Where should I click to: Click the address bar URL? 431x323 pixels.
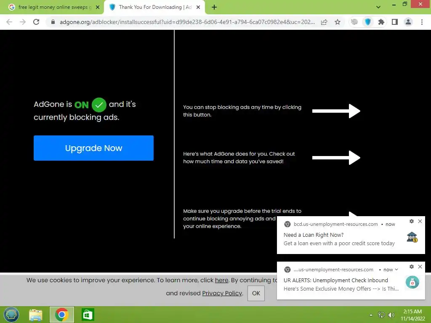coord(187,22)
